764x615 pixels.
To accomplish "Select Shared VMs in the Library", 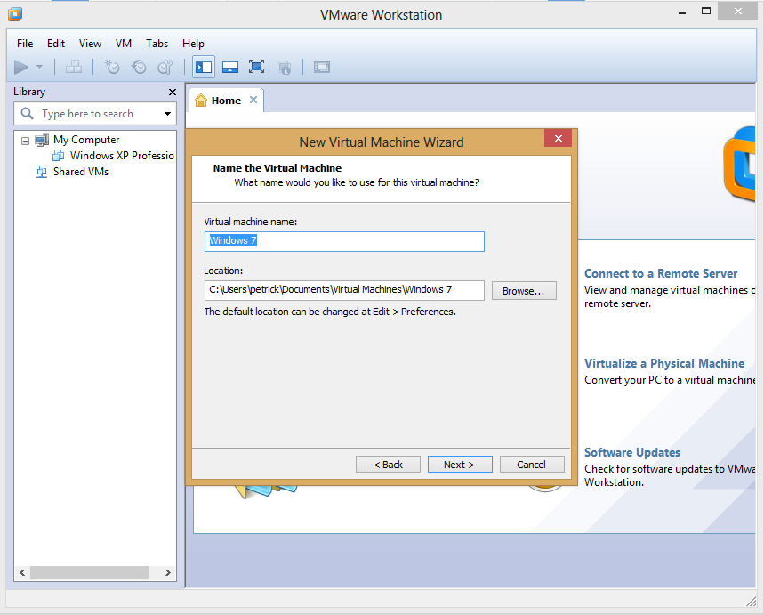I will [81, 172].
